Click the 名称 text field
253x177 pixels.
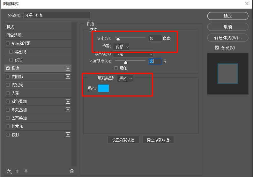(56, 15)
